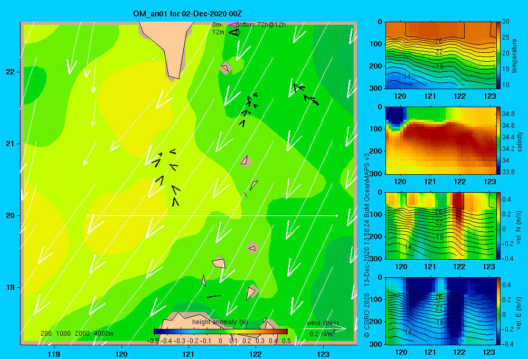The width and height of the screenshot is (528, 359).
Task: Click the CSIRO BoM OceanMAPS v3 copyright text
Action: coord(367,245)
